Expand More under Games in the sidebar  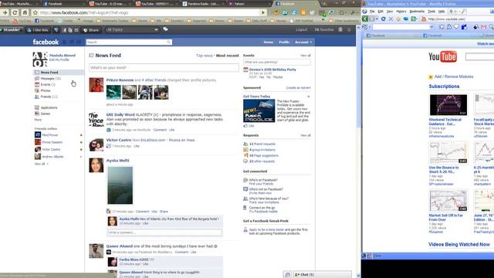[38, 120]
